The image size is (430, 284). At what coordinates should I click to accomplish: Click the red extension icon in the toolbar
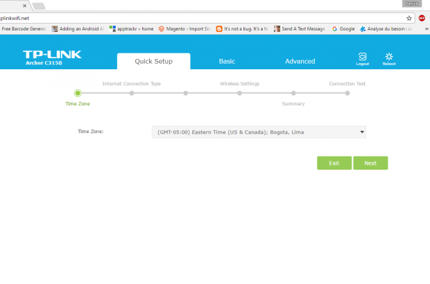422,18
